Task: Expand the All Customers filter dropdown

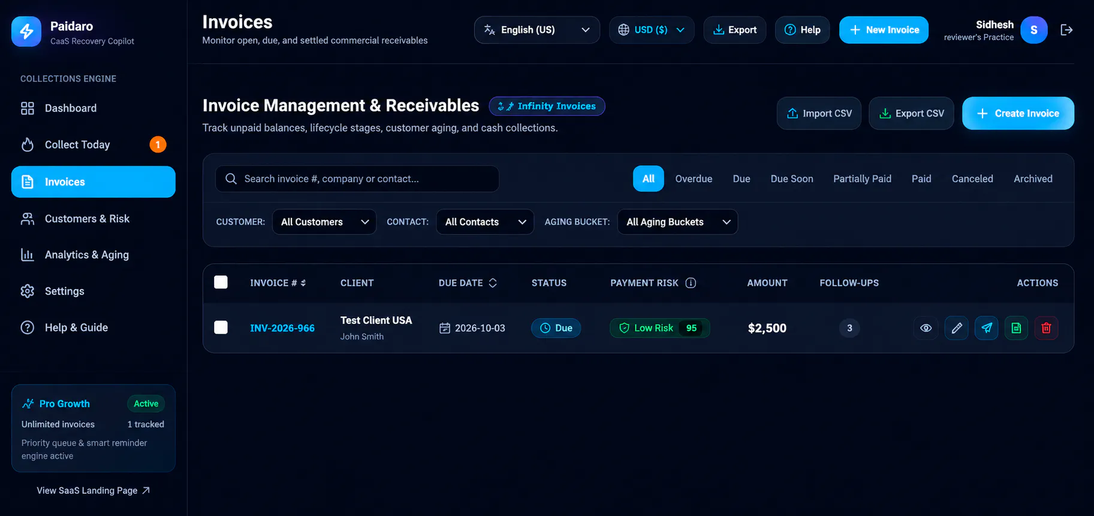Action: tap(324, 222)
